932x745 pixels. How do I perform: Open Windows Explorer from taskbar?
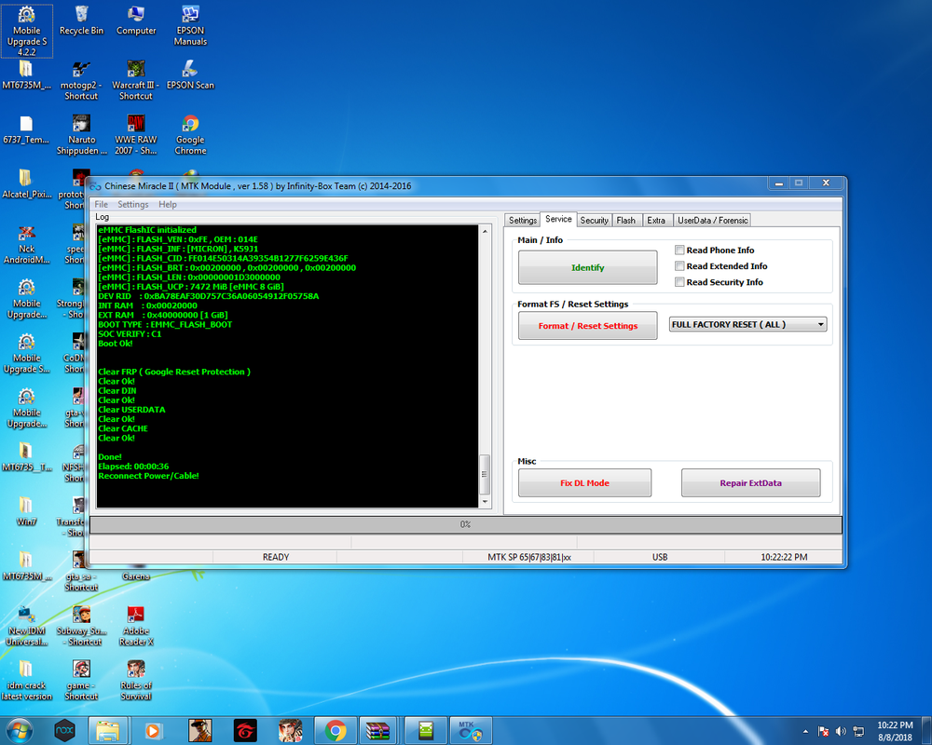pyautogui.click(x=107, y=731)
